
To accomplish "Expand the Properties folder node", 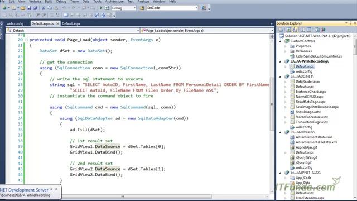I will point(286,46).
